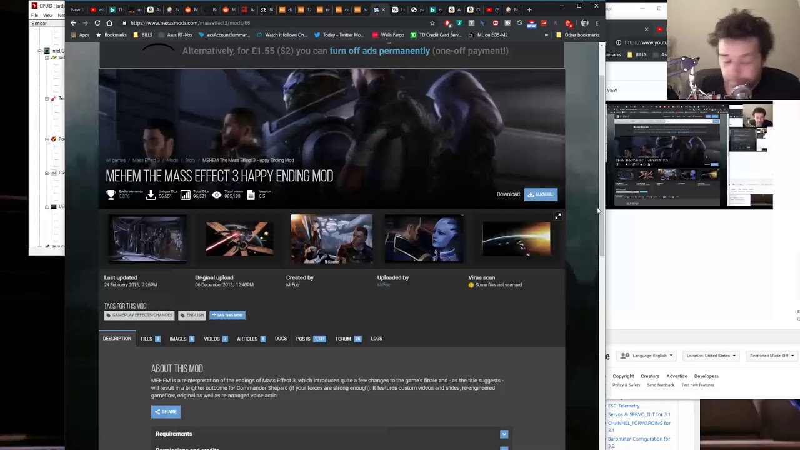Screen dimensions: 800x450
Task: Switch to the Docs tab
Action: point(281,339)
